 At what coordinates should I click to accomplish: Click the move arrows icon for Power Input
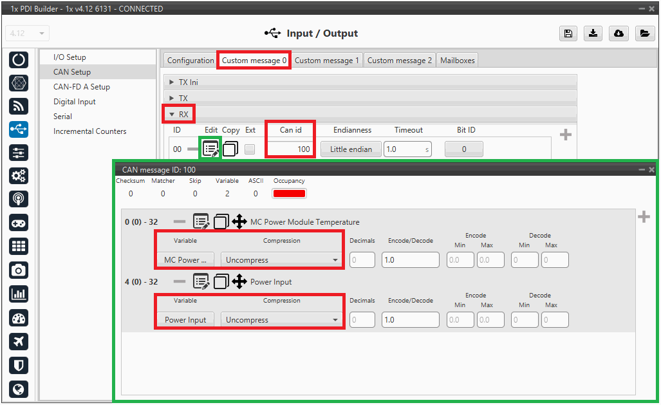coord(239,282)
